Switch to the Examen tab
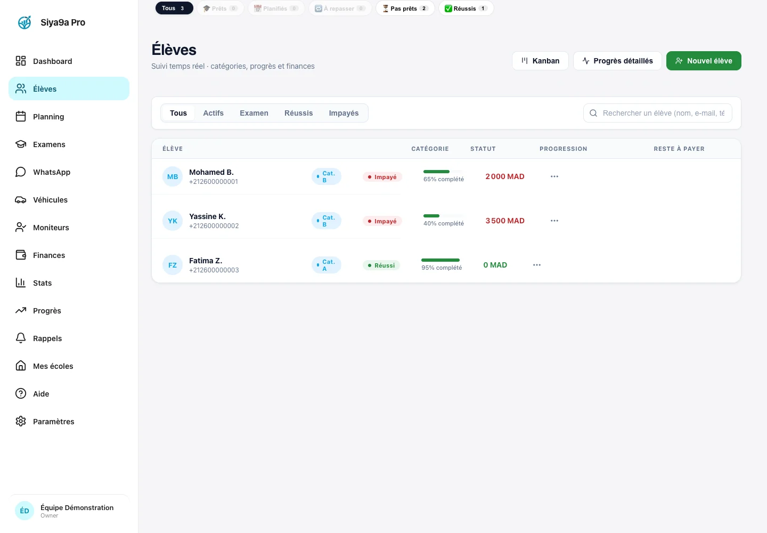Image resolution: width=767 pixels, height=533 pixels. [254, 113]
